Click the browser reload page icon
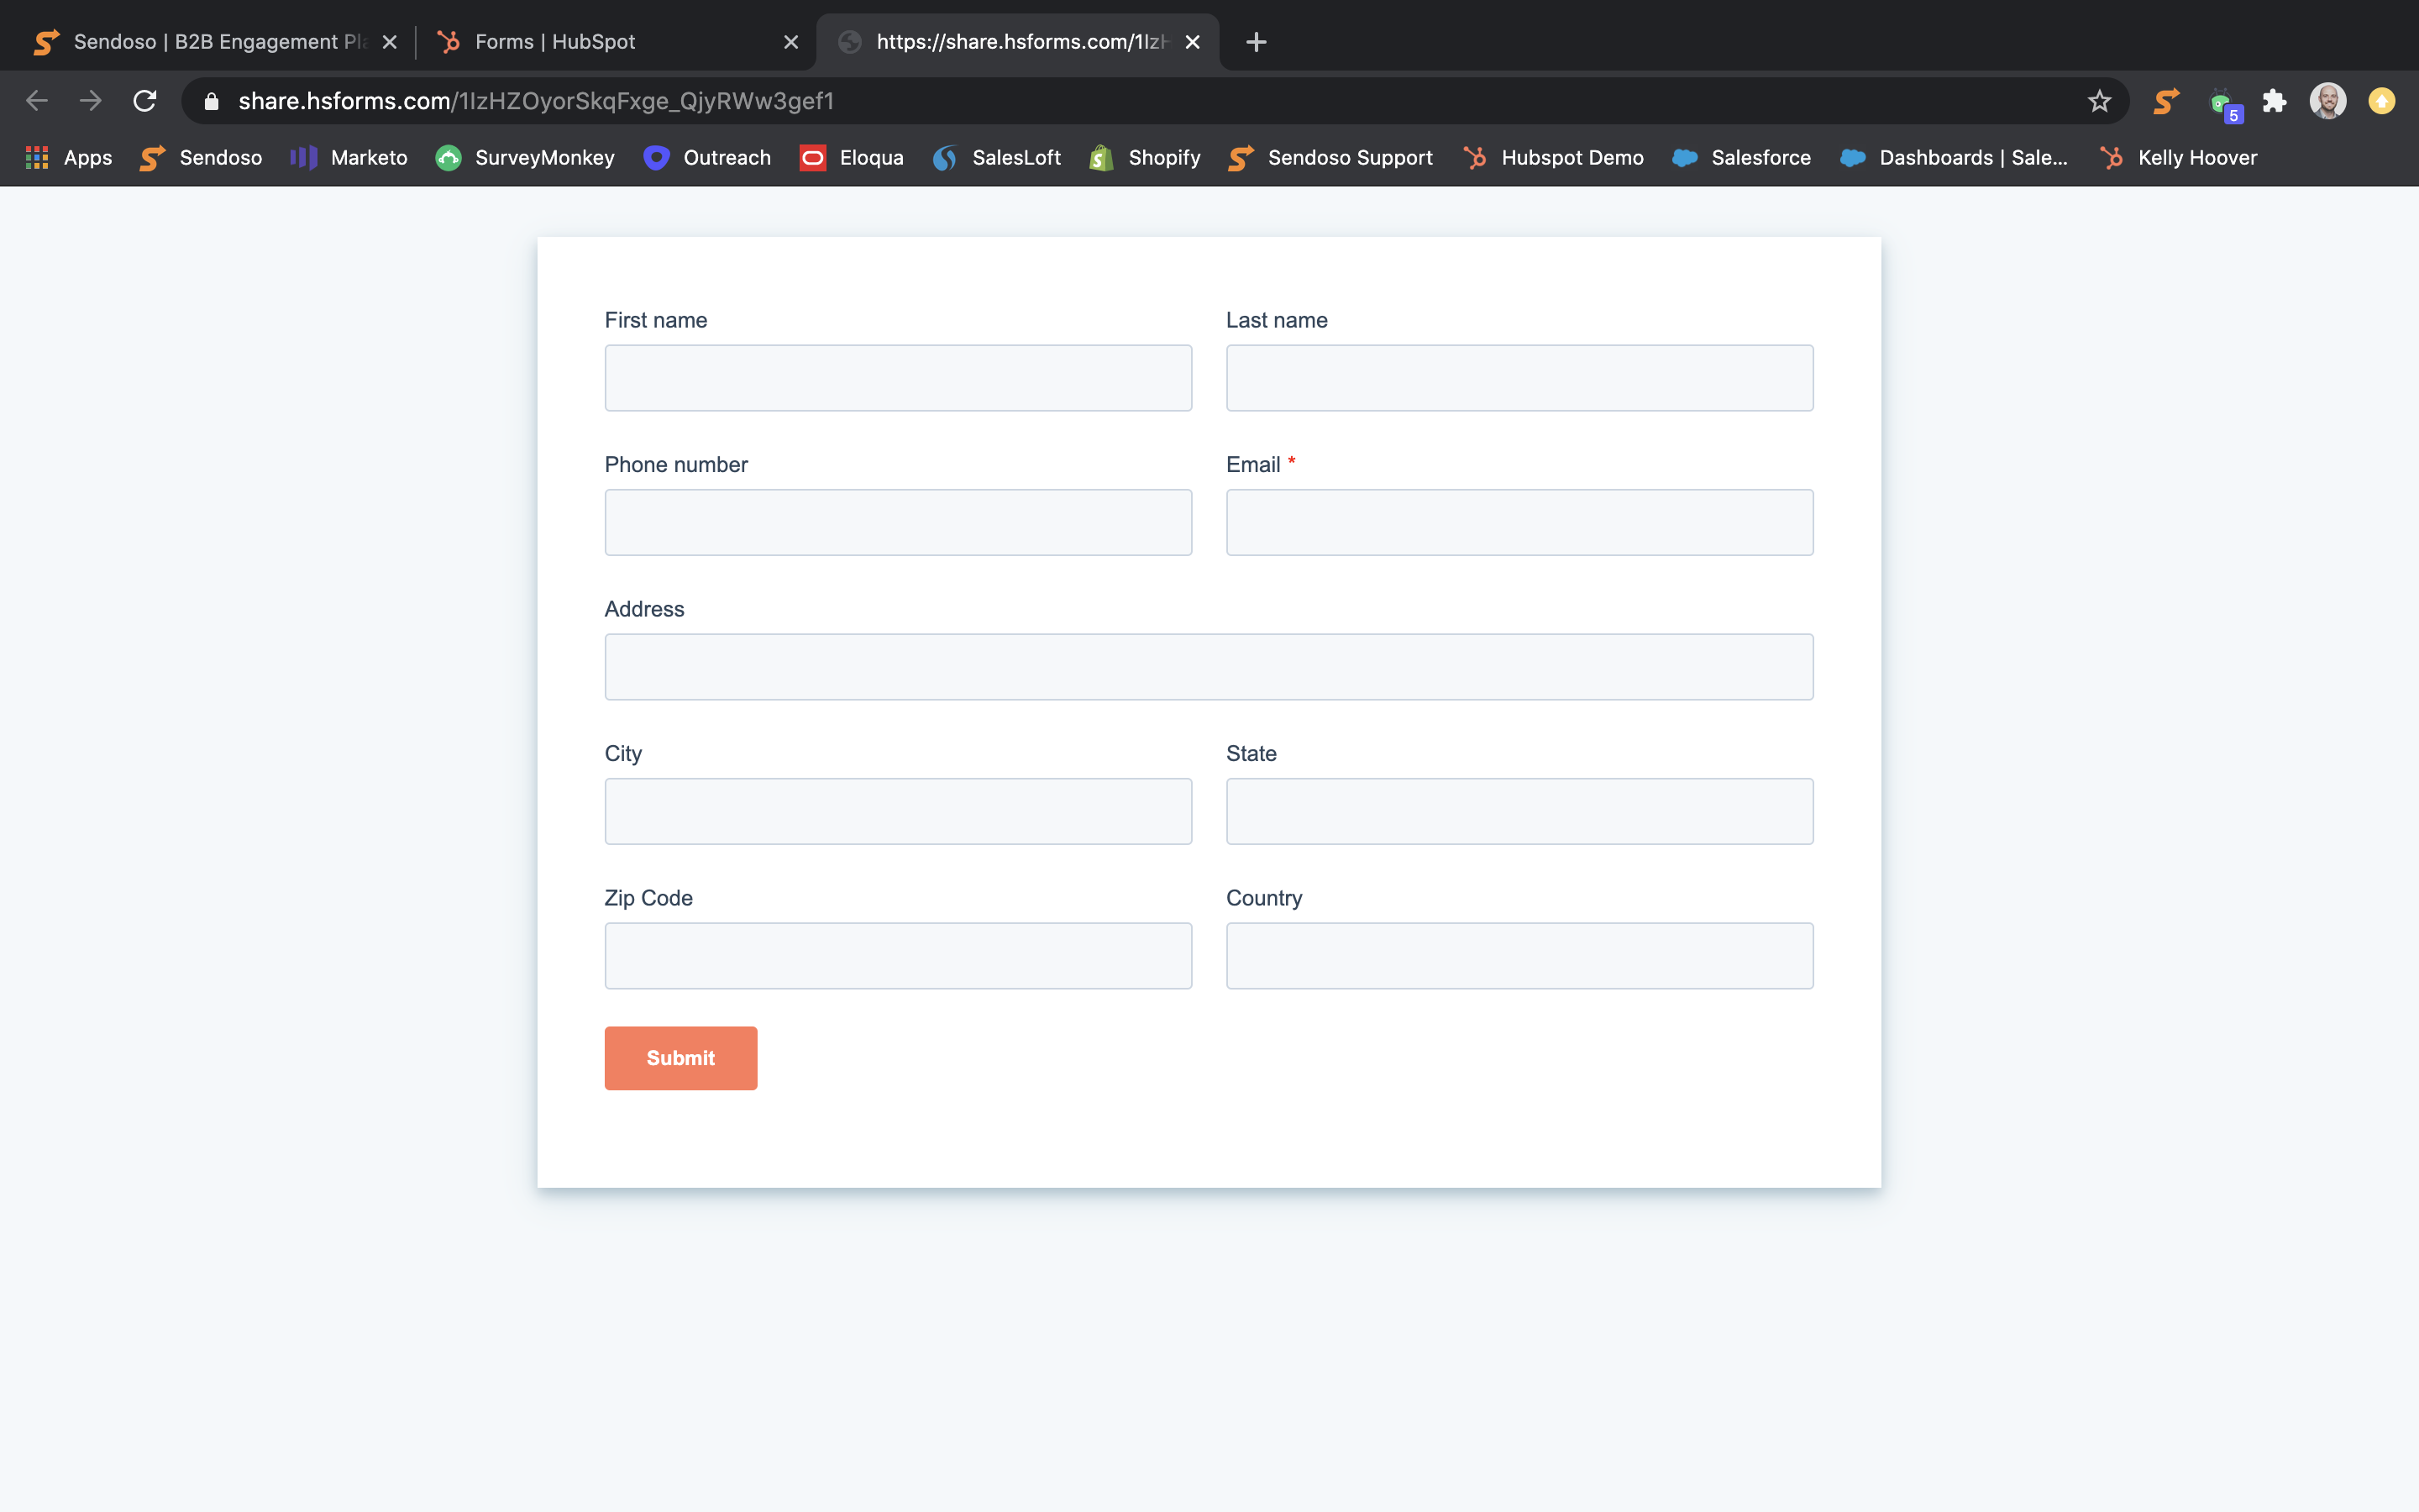The height and width of the screenshot is (1512, 2419). coord(145,101)
